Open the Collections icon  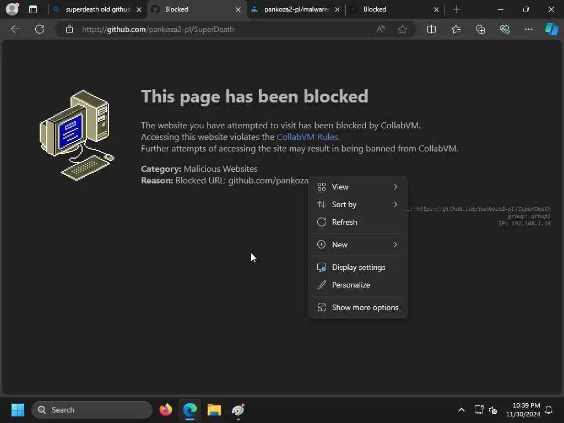pos(480,29)
